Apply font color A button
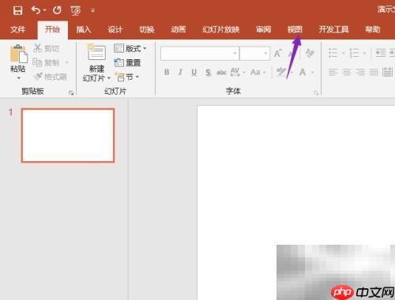The height and width of the screenshot is (300, 395). (303, 72)
